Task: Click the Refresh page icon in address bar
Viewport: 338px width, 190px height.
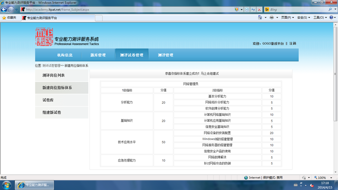Action: pyautogui.click(x=247, y=9)
